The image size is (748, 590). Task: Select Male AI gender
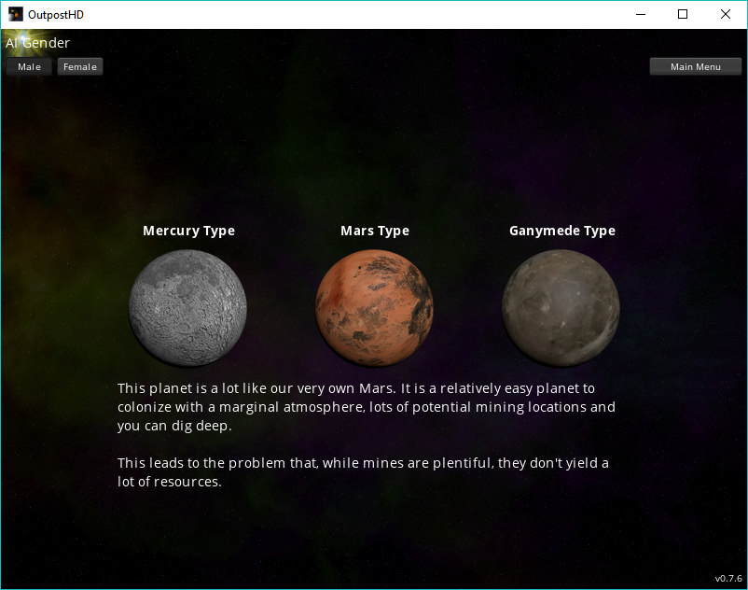[x=29, y=67]
